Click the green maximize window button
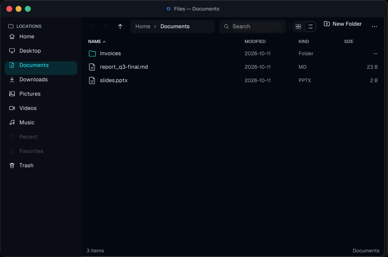Screen dimensions: 388x257 [x=28, y=9]
